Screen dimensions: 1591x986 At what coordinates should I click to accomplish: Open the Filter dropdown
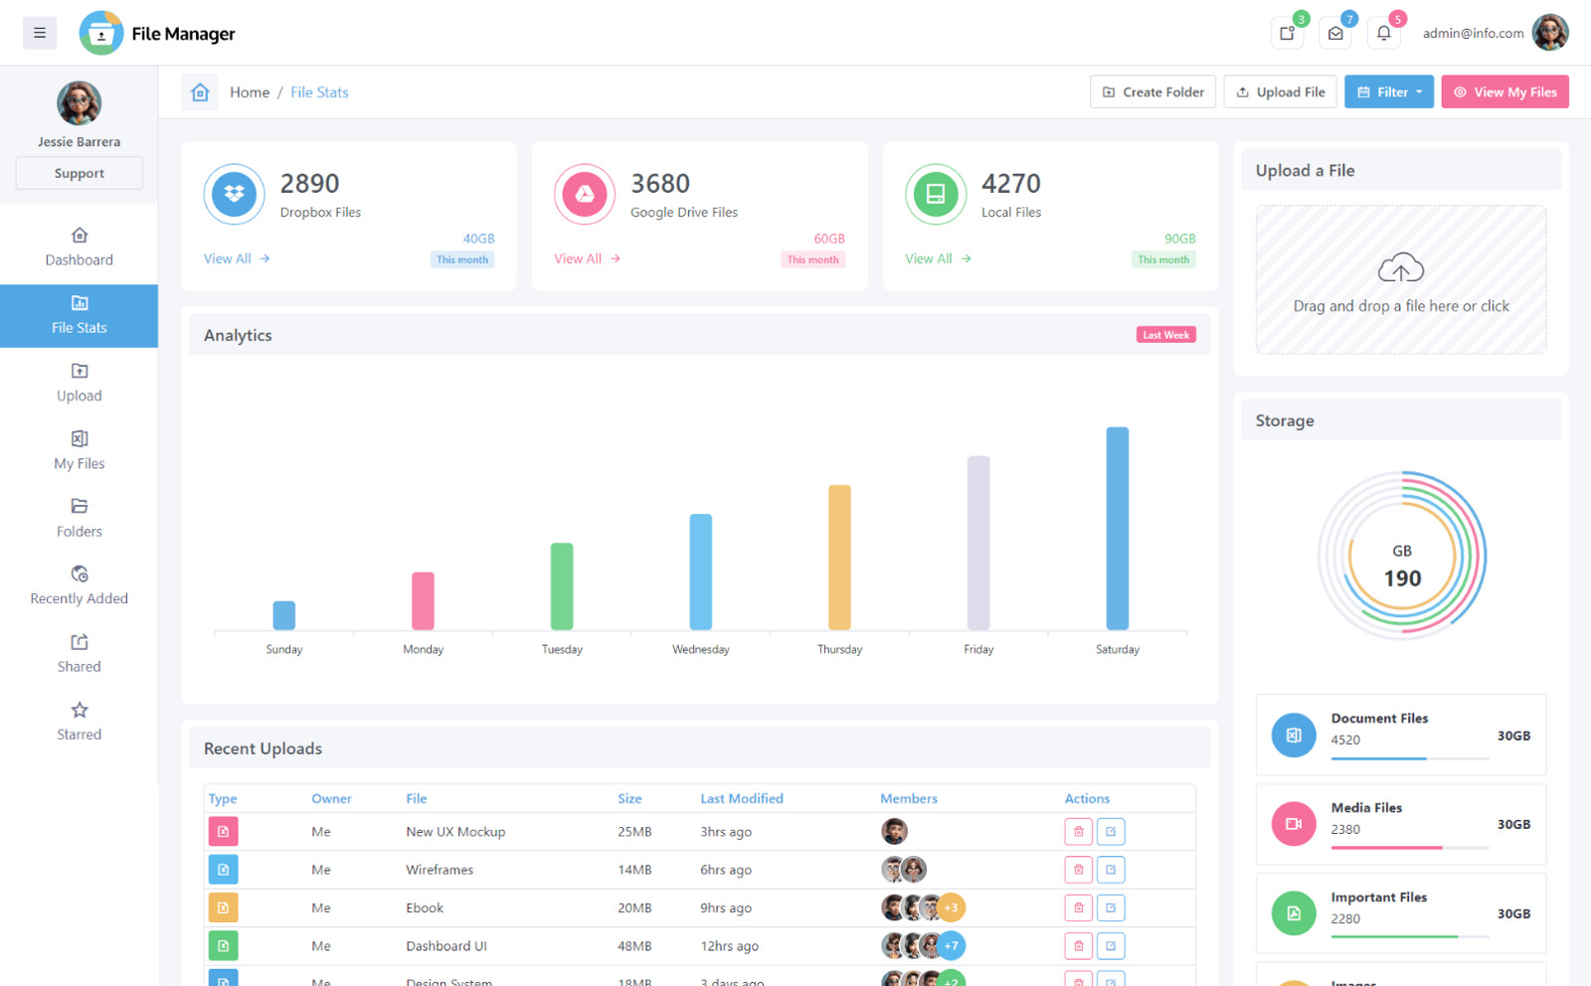pyautogui.click(x=1388, y=91)
